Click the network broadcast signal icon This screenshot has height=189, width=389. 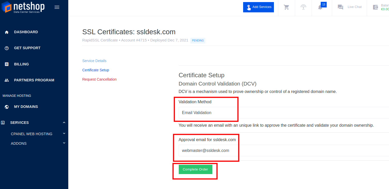[303, 7]
